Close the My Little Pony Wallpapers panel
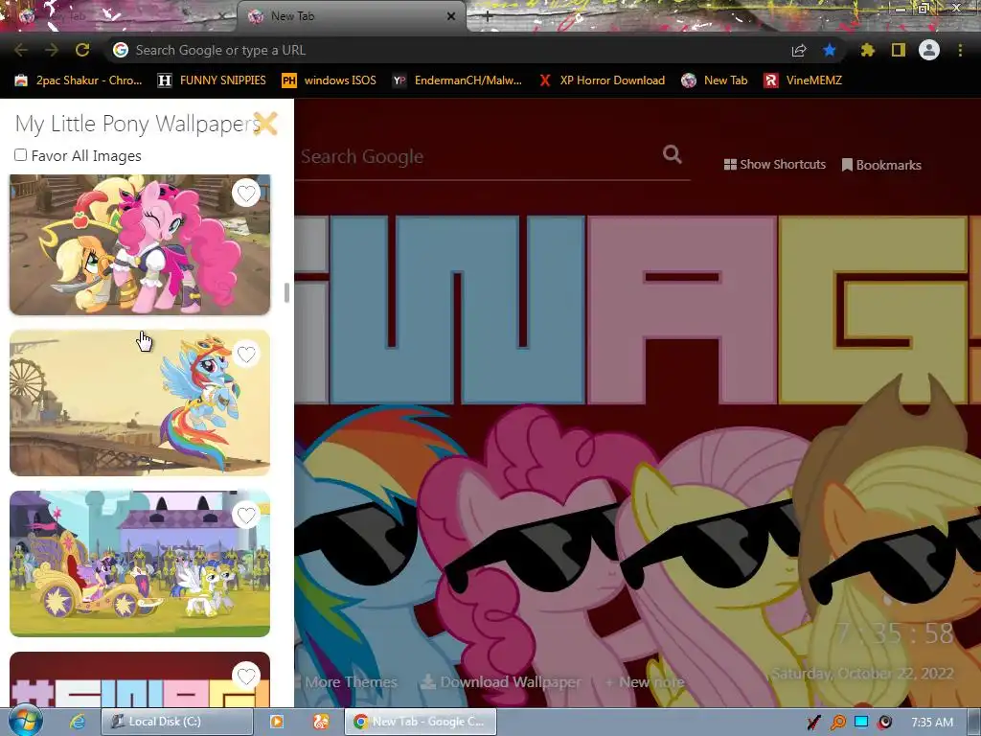 click(265, 124)
